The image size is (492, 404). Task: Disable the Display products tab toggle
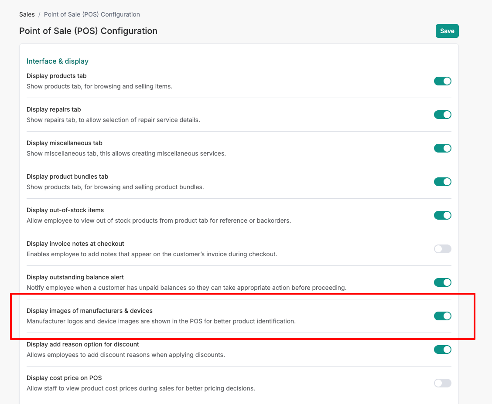[442, 81]
